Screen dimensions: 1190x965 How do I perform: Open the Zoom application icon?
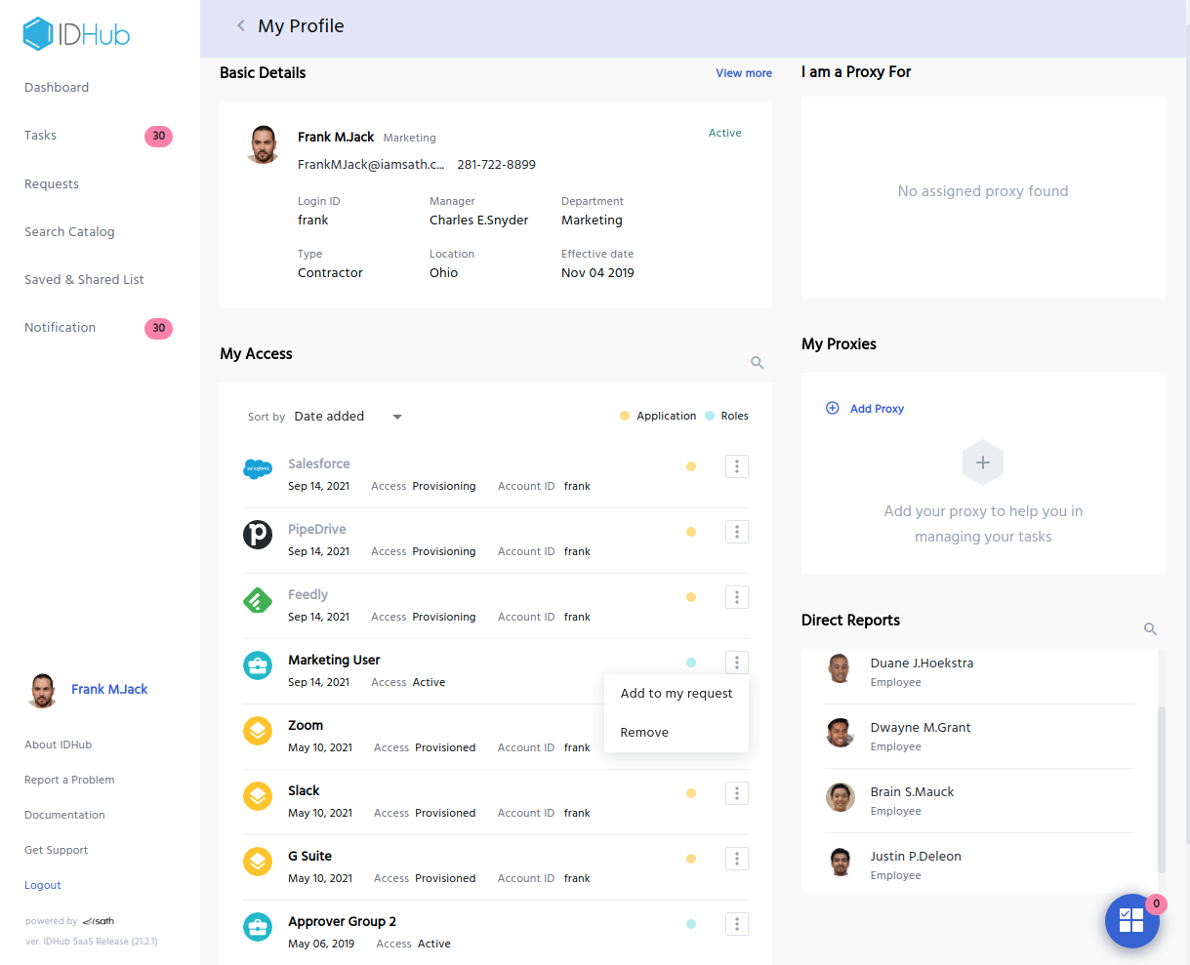(258, 731)
